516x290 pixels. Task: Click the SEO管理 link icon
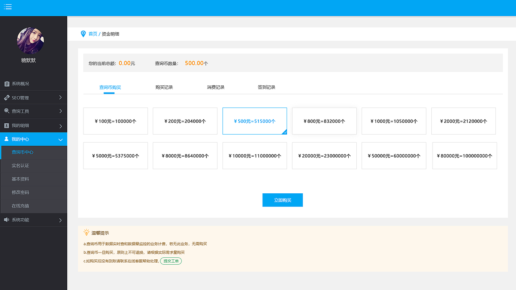[x=7, y=98]
